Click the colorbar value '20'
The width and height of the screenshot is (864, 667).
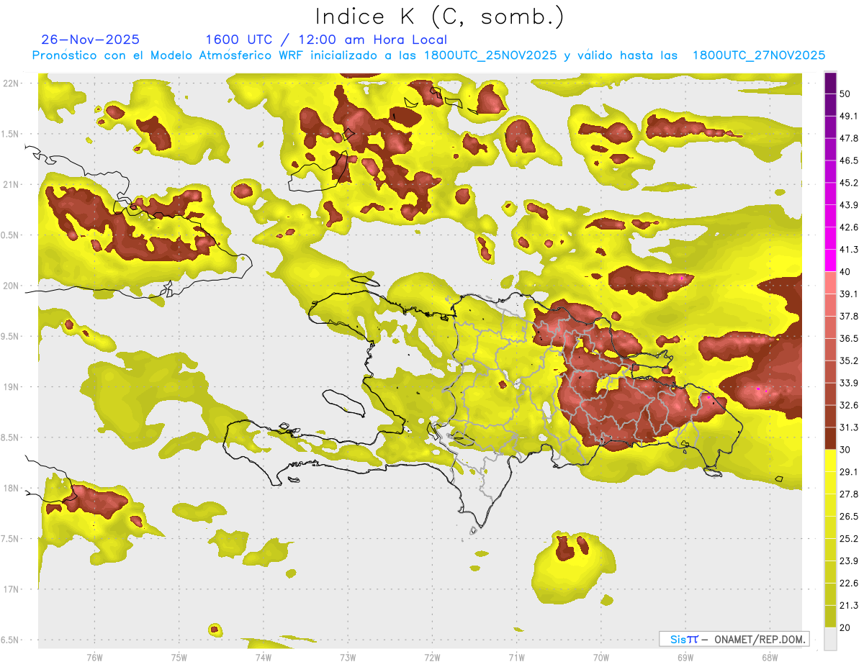(845, 628)
